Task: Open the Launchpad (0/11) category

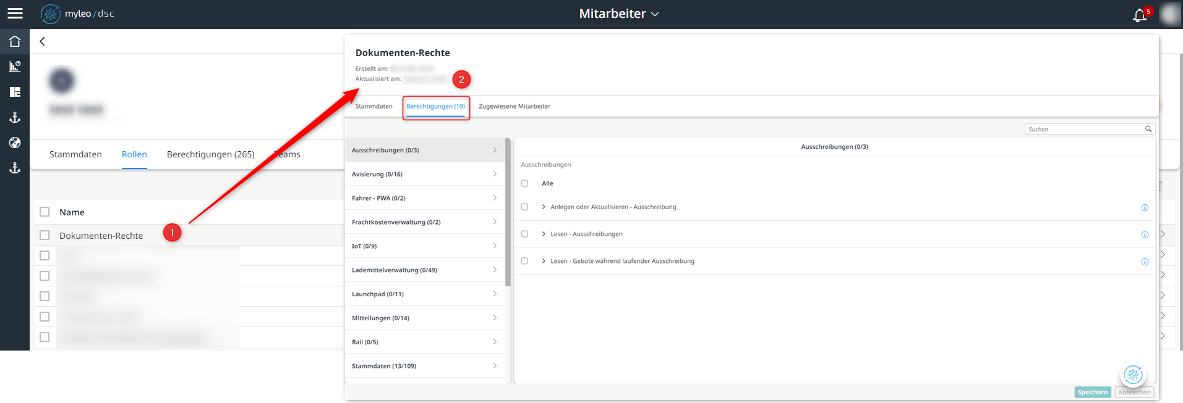Action: coord(425,294)
